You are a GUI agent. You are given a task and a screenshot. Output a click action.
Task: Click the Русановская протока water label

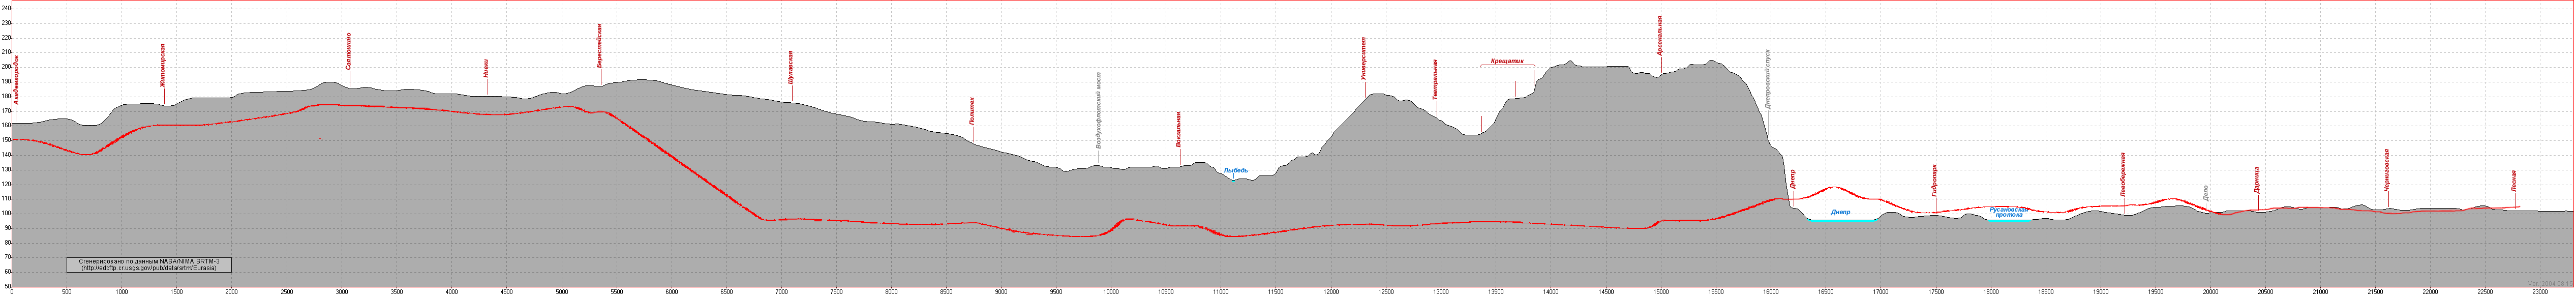point(2009,212)
